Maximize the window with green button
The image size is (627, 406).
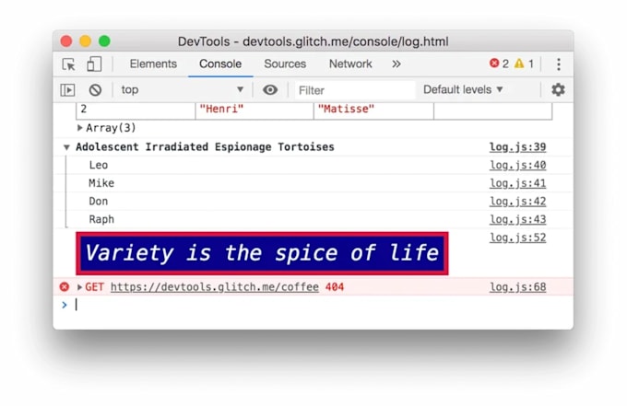104,41
